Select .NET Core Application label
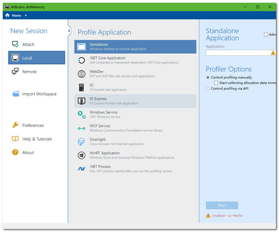279x232 pixels. point(107,58)
